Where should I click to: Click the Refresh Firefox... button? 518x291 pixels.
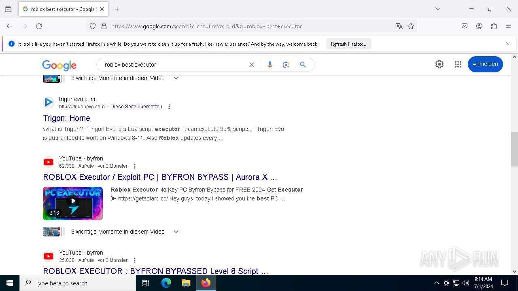coord(348,44)
